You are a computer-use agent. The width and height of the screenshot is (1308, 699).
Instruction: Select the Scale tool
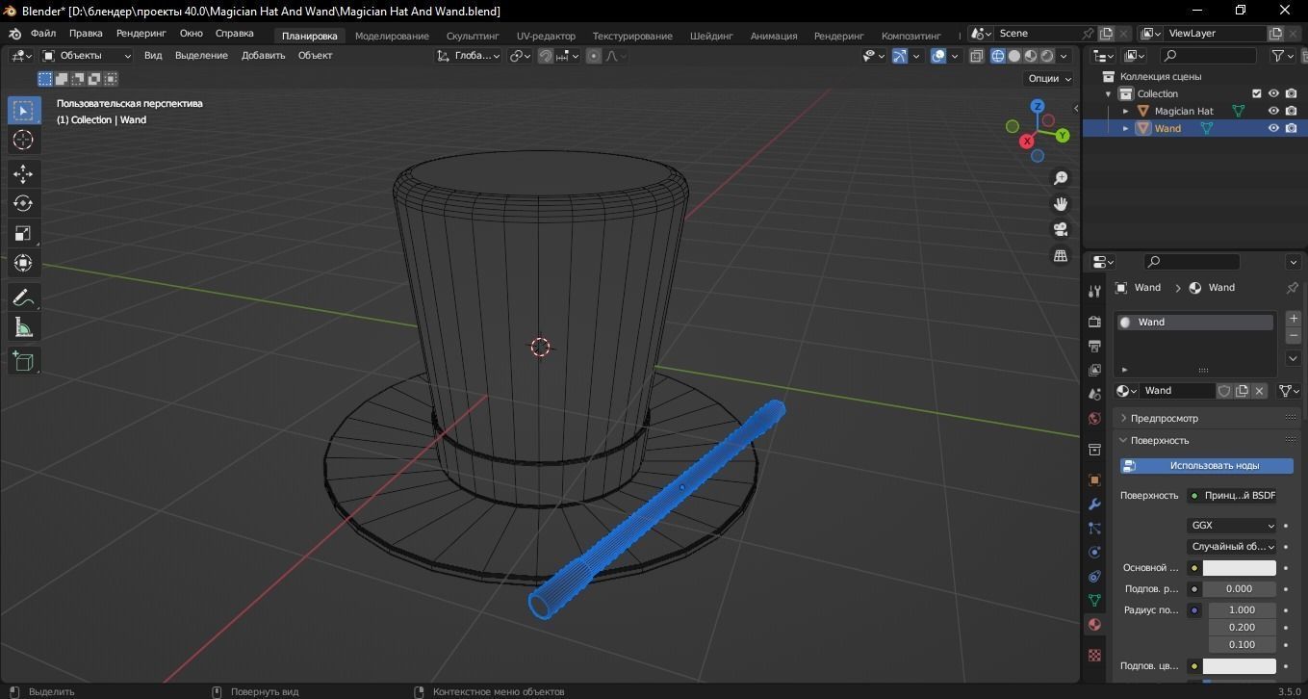(x=23, y=233)
